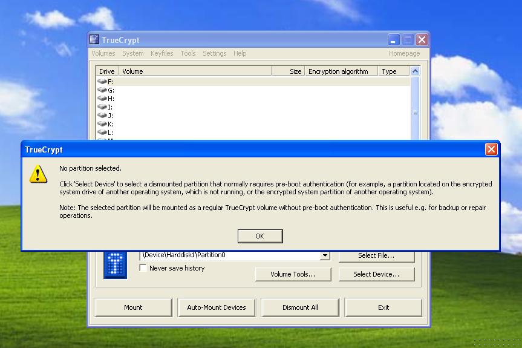Image resolution: width=522 pixels, height=348 pixels.
Task: Click the yellow warning triangle icon
Action: pyautogui.click(x=38, y=174)
